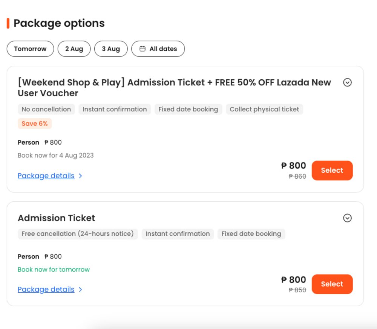Select the Admission Ticket package
This screenshot has height=329, width=377.
click(x=332, y=284)
